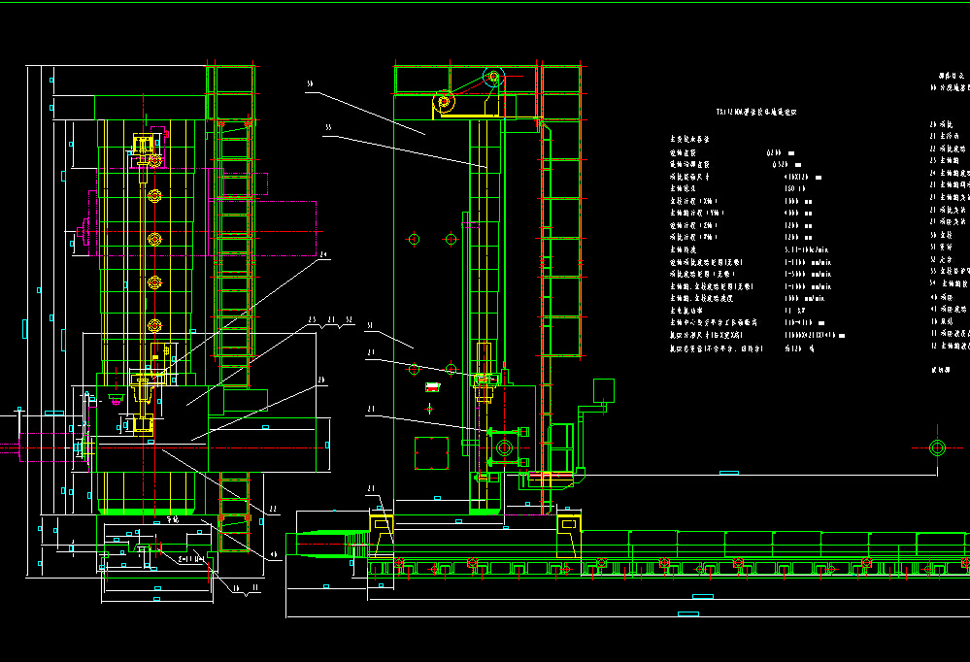Click the drawing title text above the specifications

coord(755,113)
